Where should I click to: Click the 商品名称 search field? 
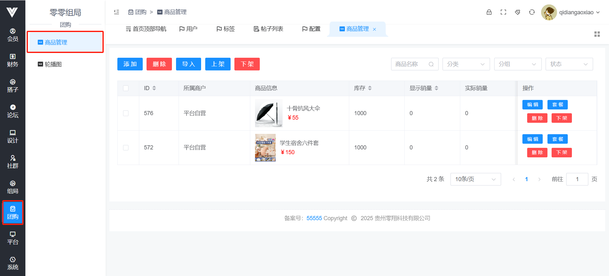411,64
